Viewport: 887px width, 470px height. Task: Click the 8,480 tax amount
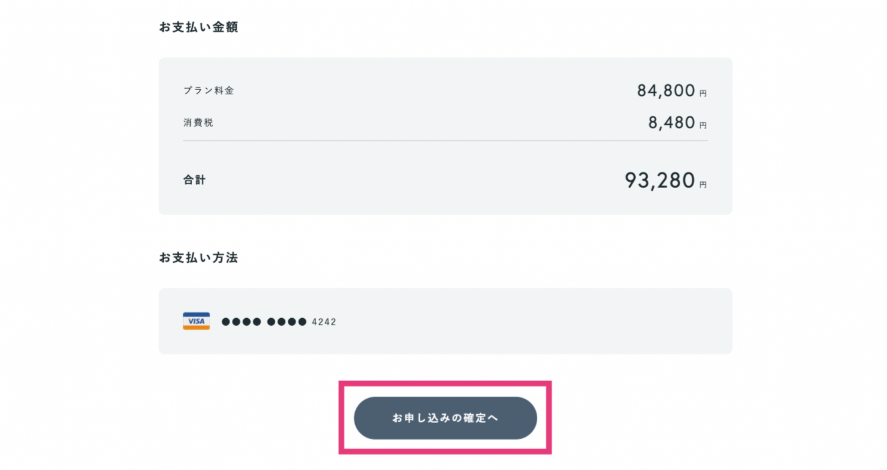tap(671, 122)
